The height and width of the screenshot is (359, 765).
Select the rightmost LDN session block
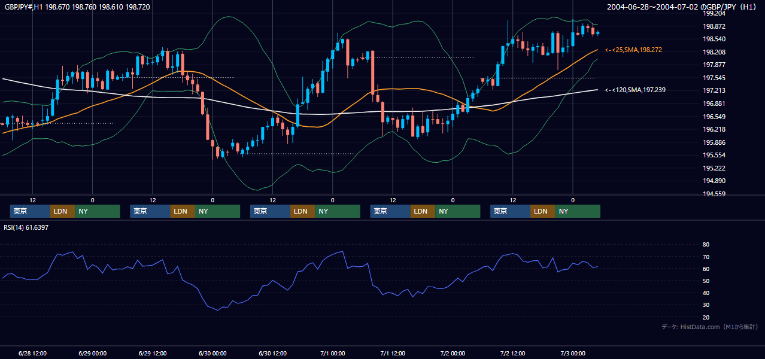(542, 211)
